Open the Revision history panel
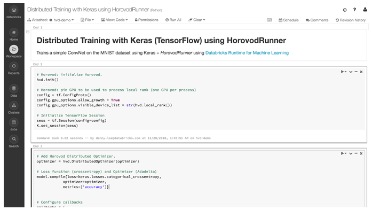 (351, 20)
